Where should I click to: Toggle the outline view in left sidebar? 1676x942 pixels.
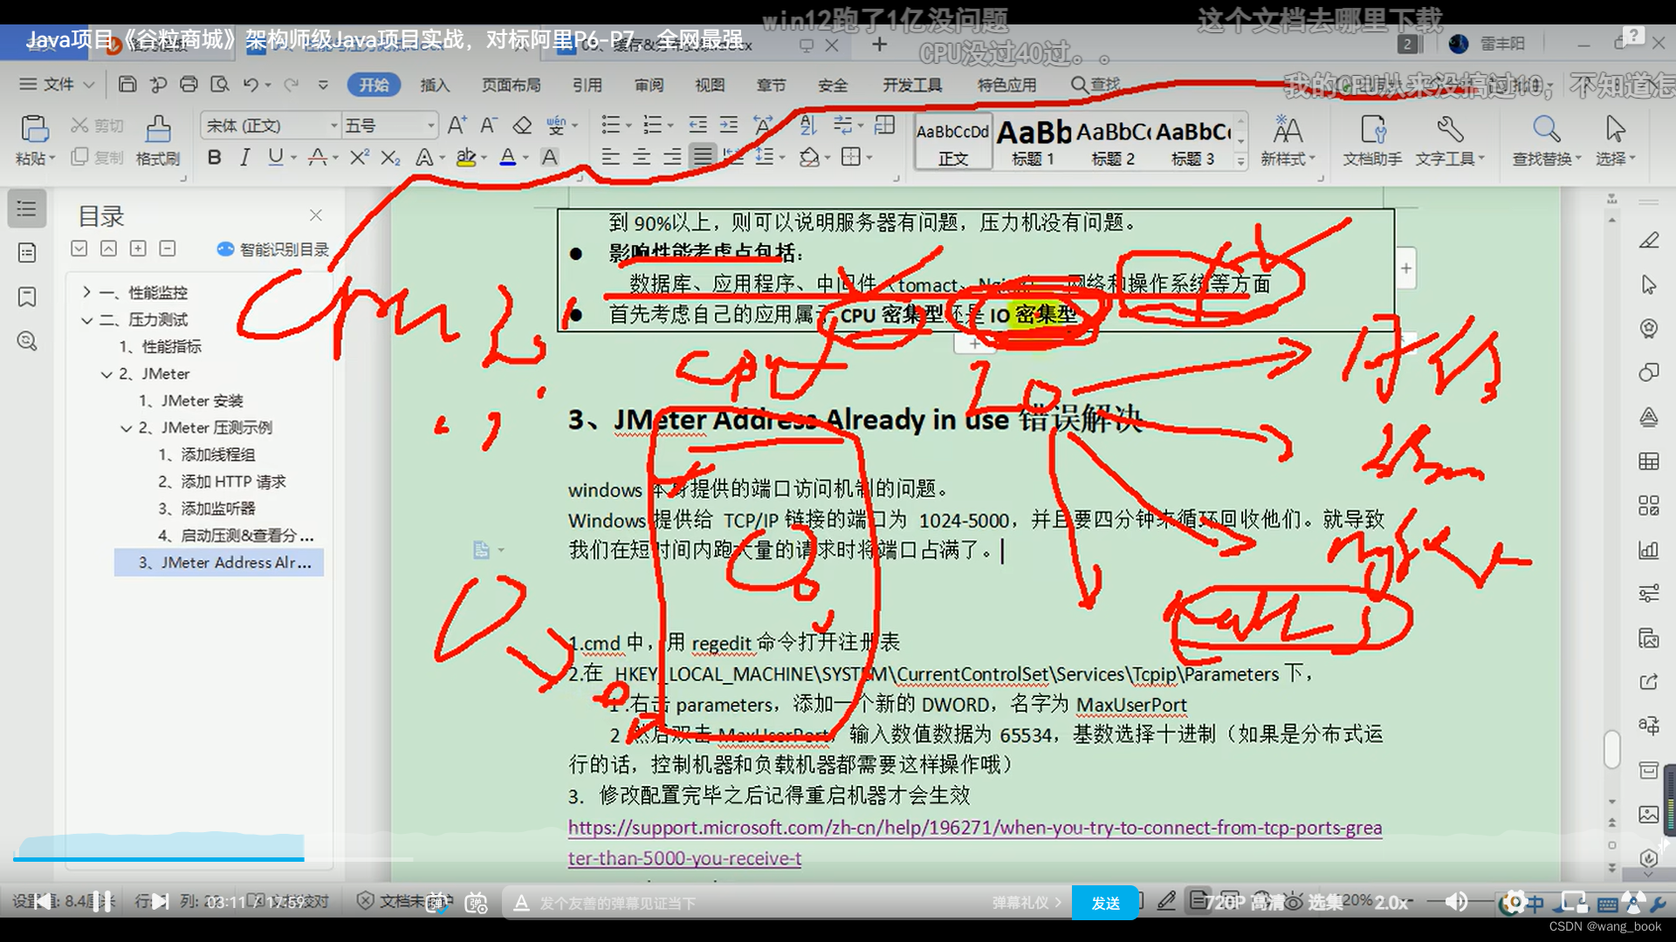click(x=27, y=208)
